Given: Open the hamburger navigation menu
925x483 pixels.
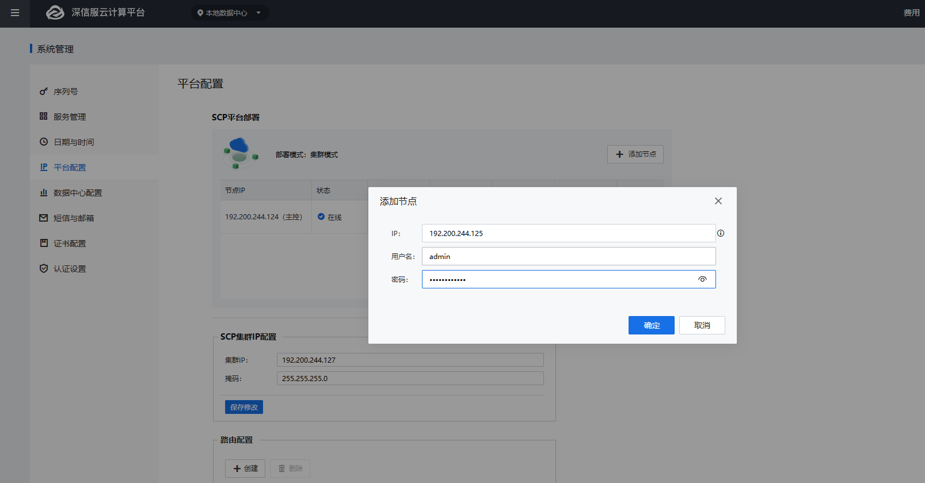Looking at the screenshot, I should point(15,13).
